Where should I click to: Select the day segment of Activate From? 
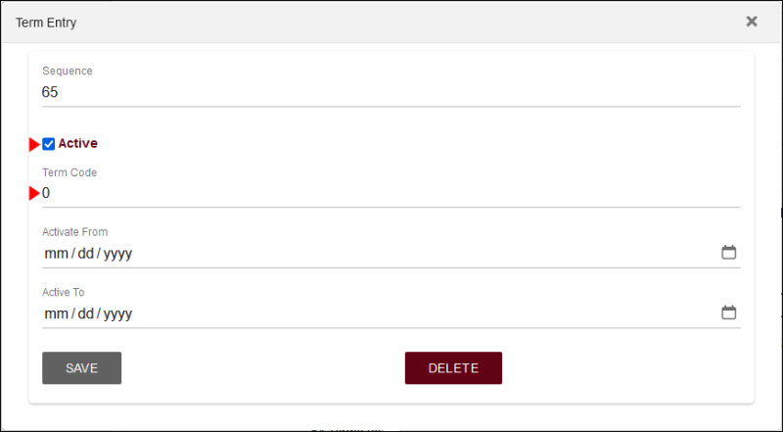87,254
